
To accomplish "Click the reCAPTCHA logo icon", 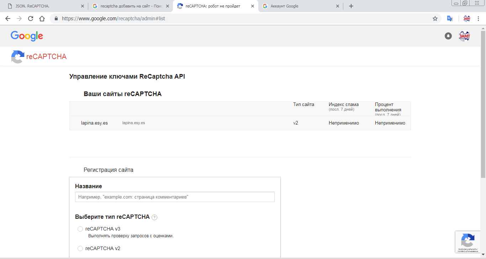I will click(18, 57).
